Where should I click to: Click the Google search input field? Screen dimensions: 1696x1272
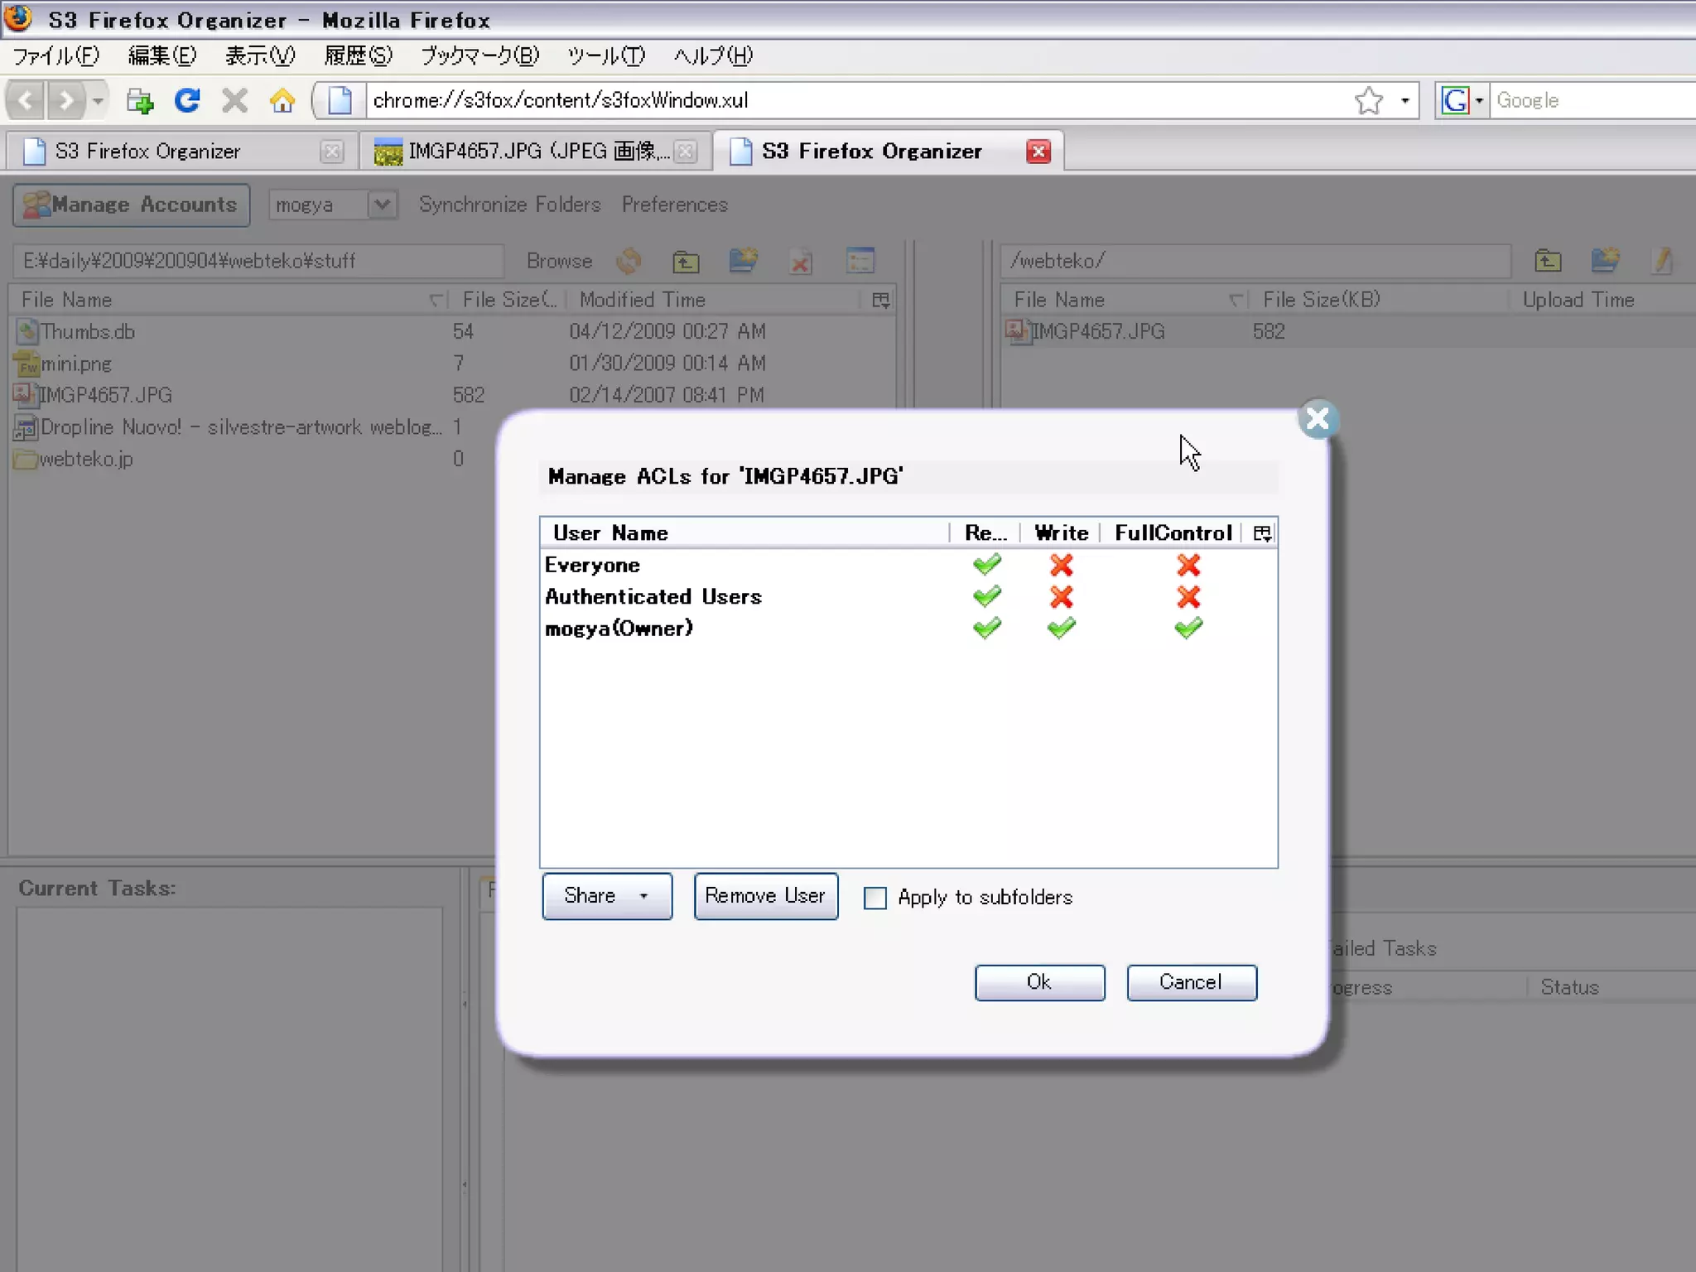tap(1592, 101)
